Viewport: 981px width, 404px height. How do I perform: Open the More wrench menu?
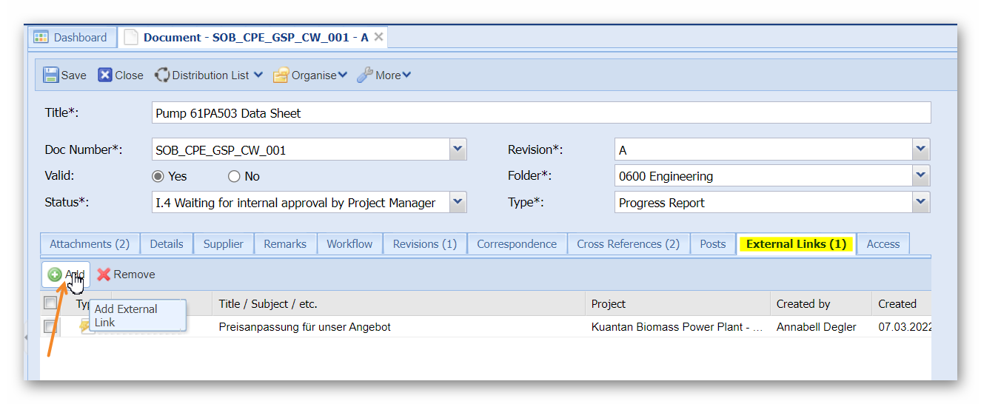384,75
